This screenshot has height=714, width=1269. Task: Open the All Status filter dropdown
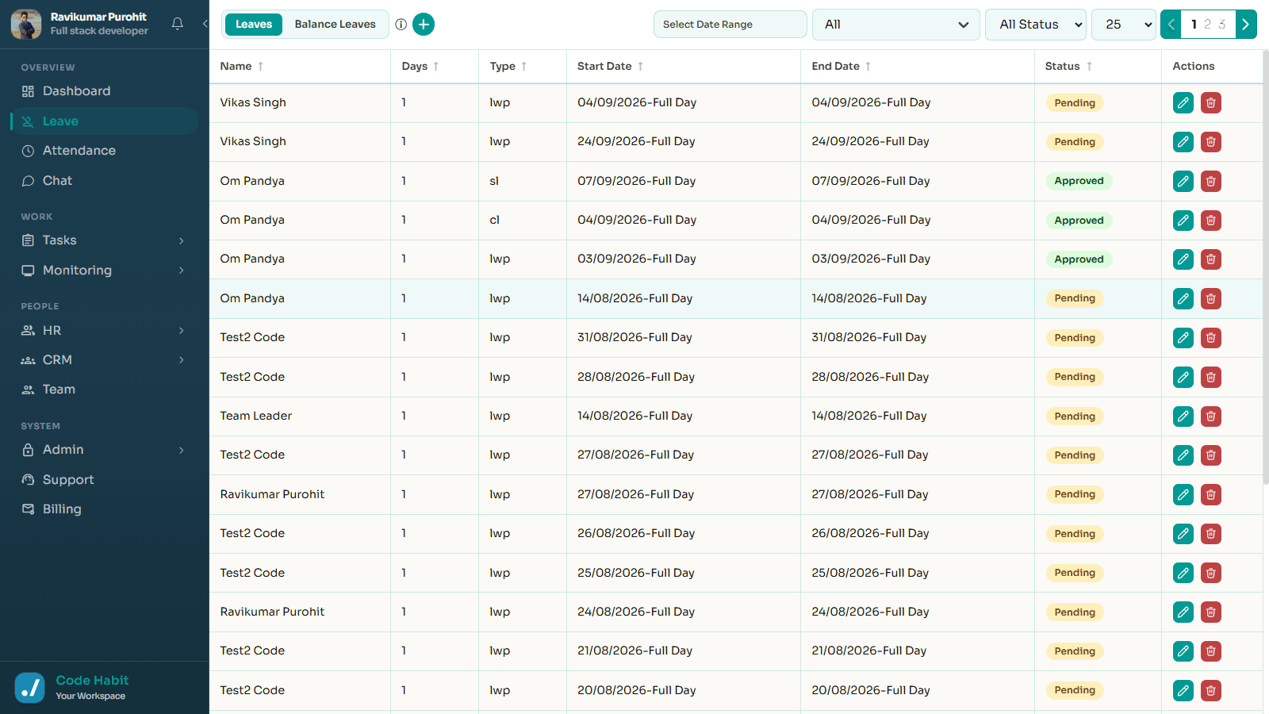coord(1036,25)
